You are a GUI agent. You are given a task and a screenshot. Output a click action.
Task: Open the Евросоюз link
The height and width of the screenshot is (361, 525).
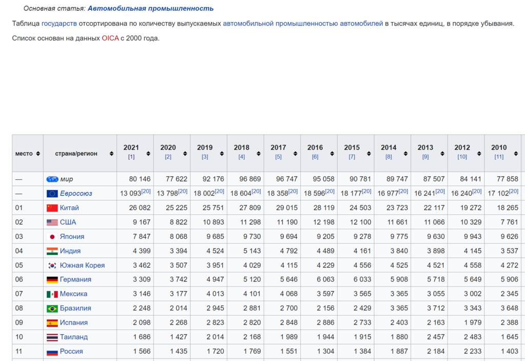pyautogui.click(x=76, y=194)
